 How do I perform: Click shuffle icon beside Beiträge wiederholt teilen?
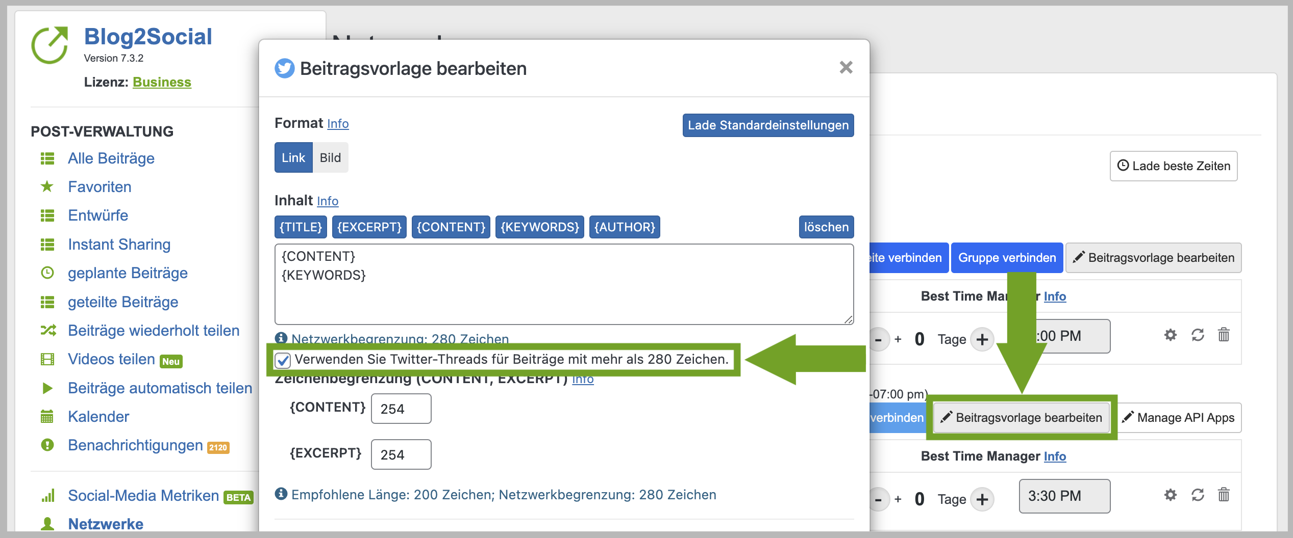pos(48,330)
